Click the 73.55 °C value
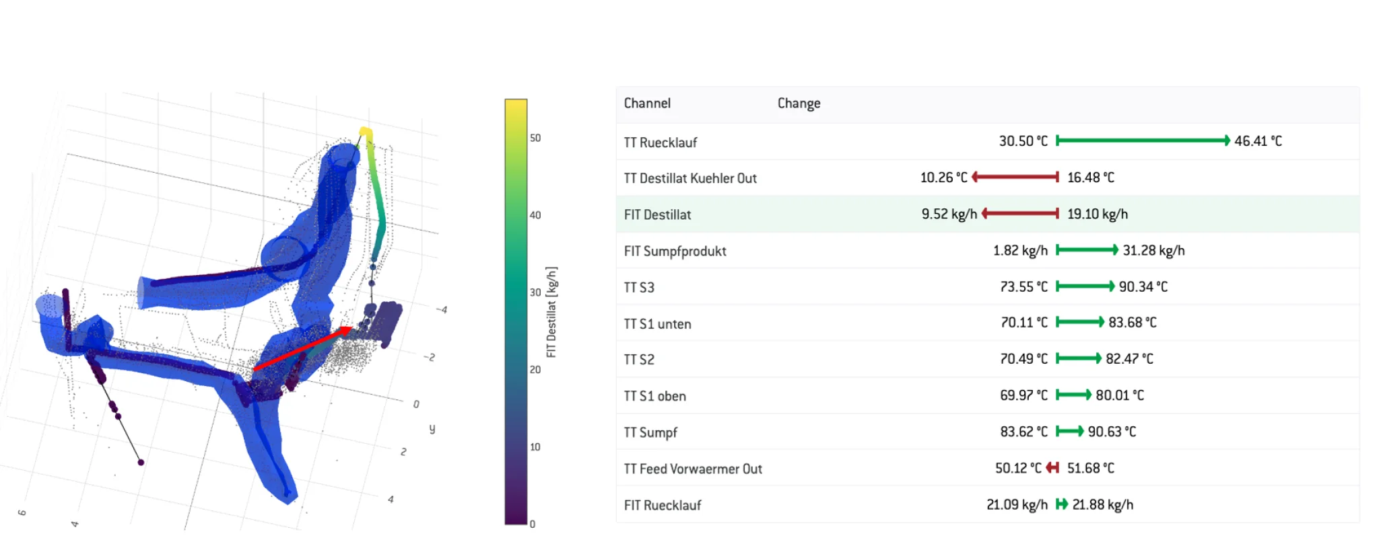Viewport: 1379px width, 550px height. [x=1023, y=286]
